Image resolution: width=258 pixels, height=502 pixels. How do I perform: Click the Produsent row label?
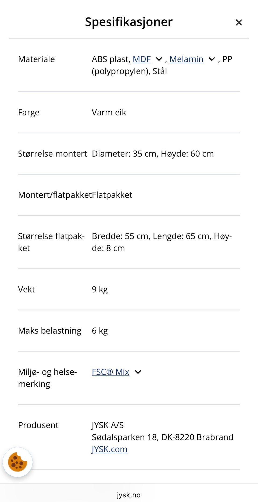coord(38,425)
